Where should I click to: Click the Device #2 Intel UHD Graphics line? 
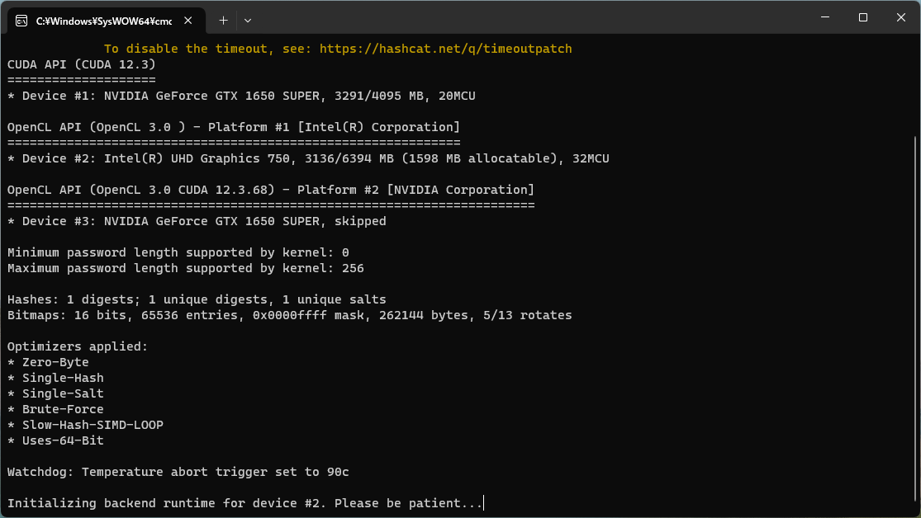(308, 158)
